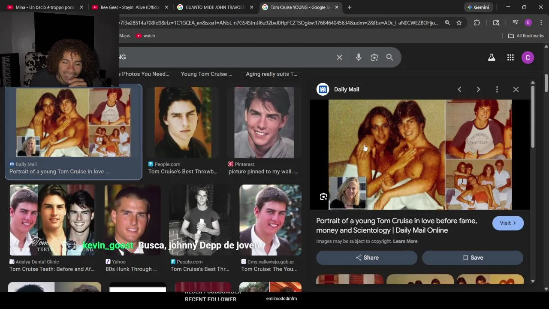Screen dimensions: 549x309
Task: Click the Visit button
Action: [x=508, y=223]
